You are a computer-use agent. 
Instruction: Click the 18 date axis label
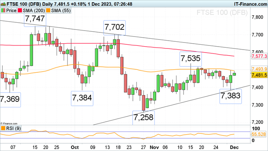(x=118, y=147)
